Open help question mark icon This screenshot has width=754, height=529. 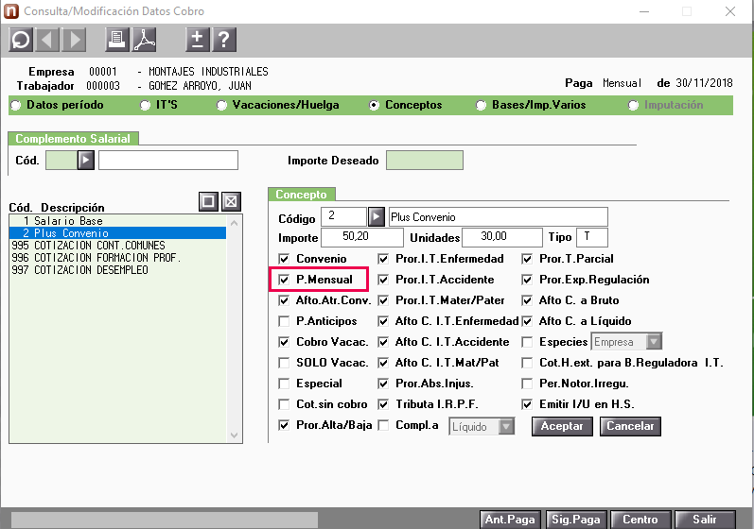[x=224, y=40]
